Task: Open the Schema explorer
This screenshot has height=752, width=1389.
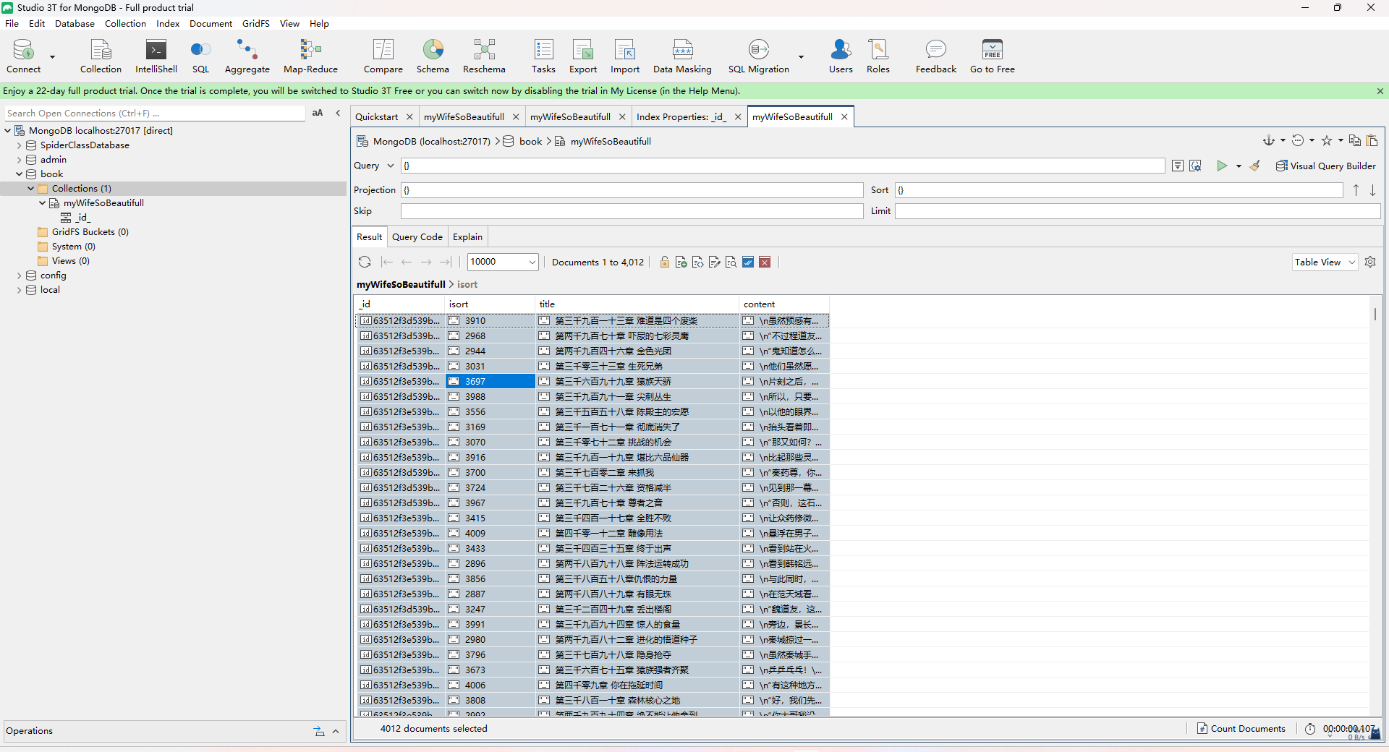Action: coord(433,56)
